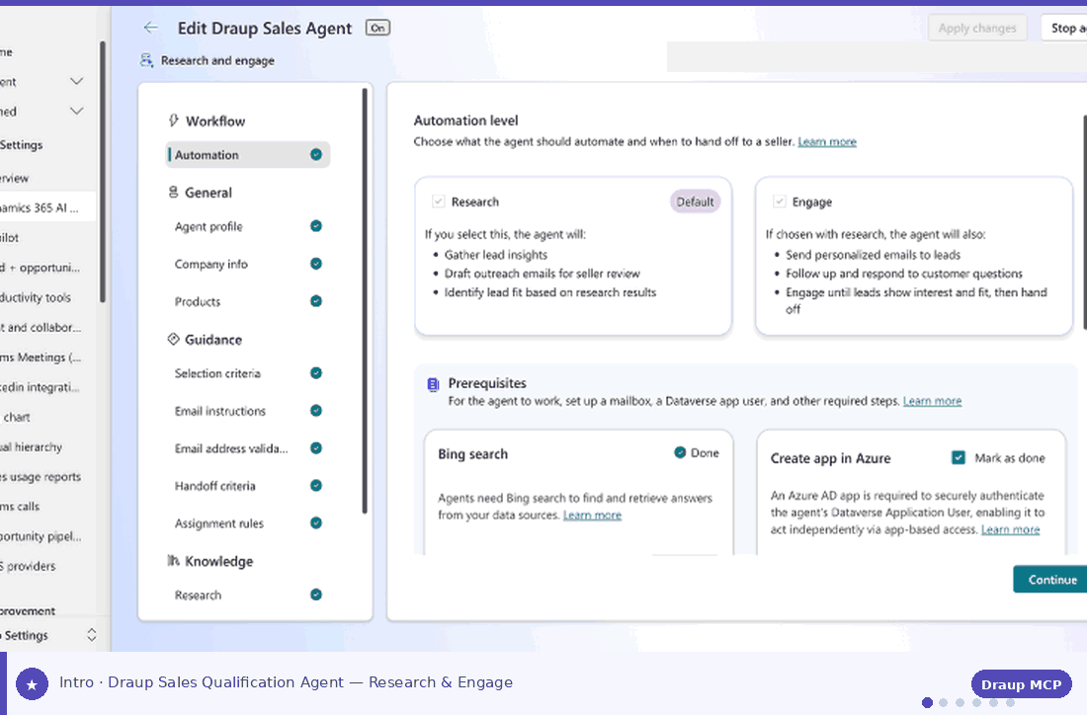Click the left navigation sidebar scrollbar

(x=103, y=172)
